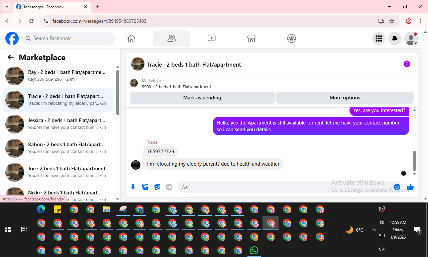Open the GIF picker
The height and width of the screenshot is (257, 428).
click(x=169, y=187)
